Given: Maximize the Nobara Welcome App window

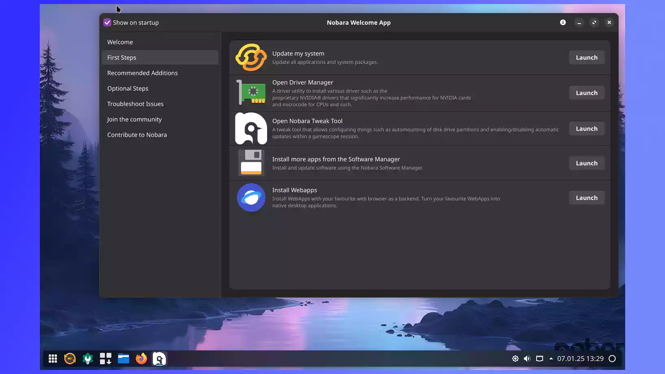Looking at the screenshot, I should coord(594,23).
